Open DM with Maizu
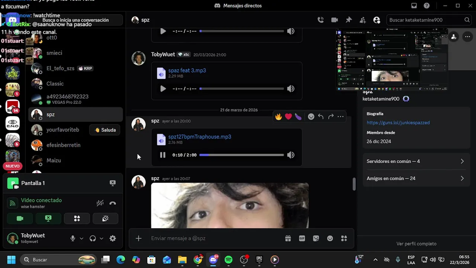The height and width of the screenshot is (268, 476). click(x=75, y=160)
